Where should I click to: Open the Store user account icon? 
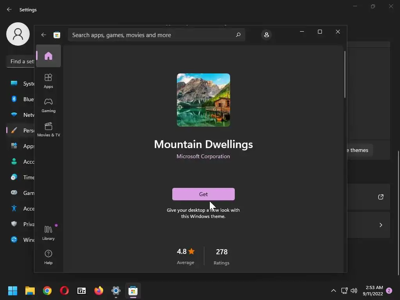(266, 35)
